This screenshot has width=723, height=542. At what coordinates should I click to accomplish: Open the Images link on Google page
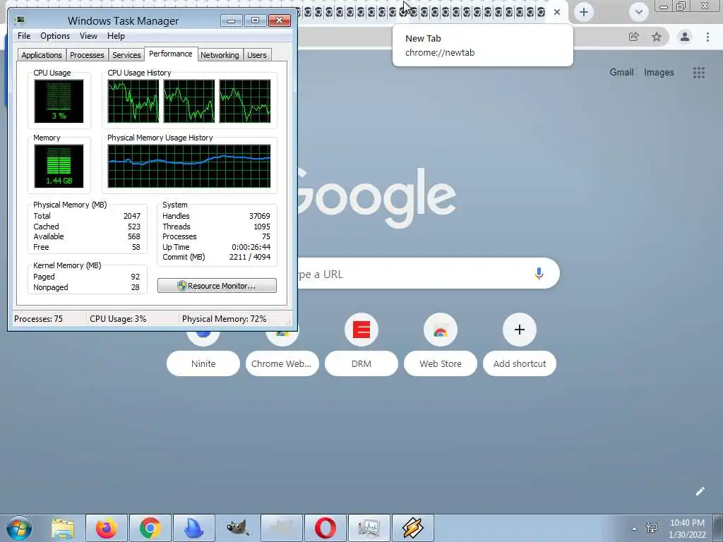click(659, 73)
